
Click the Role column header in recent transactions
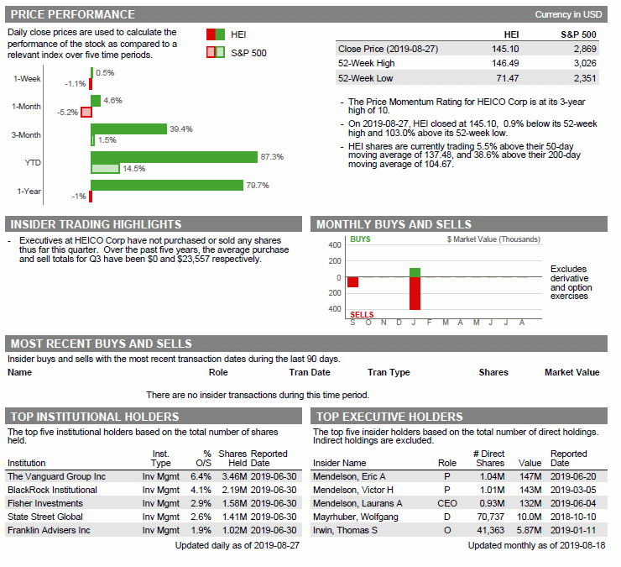218,373
